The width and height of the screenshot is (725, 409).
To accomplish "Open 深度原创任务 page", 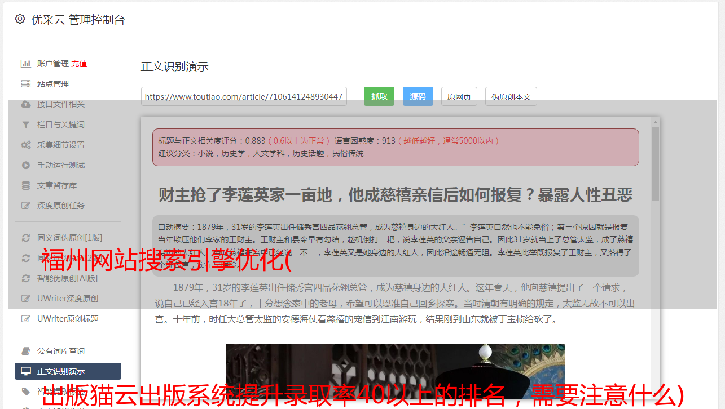I will point(61,206).
